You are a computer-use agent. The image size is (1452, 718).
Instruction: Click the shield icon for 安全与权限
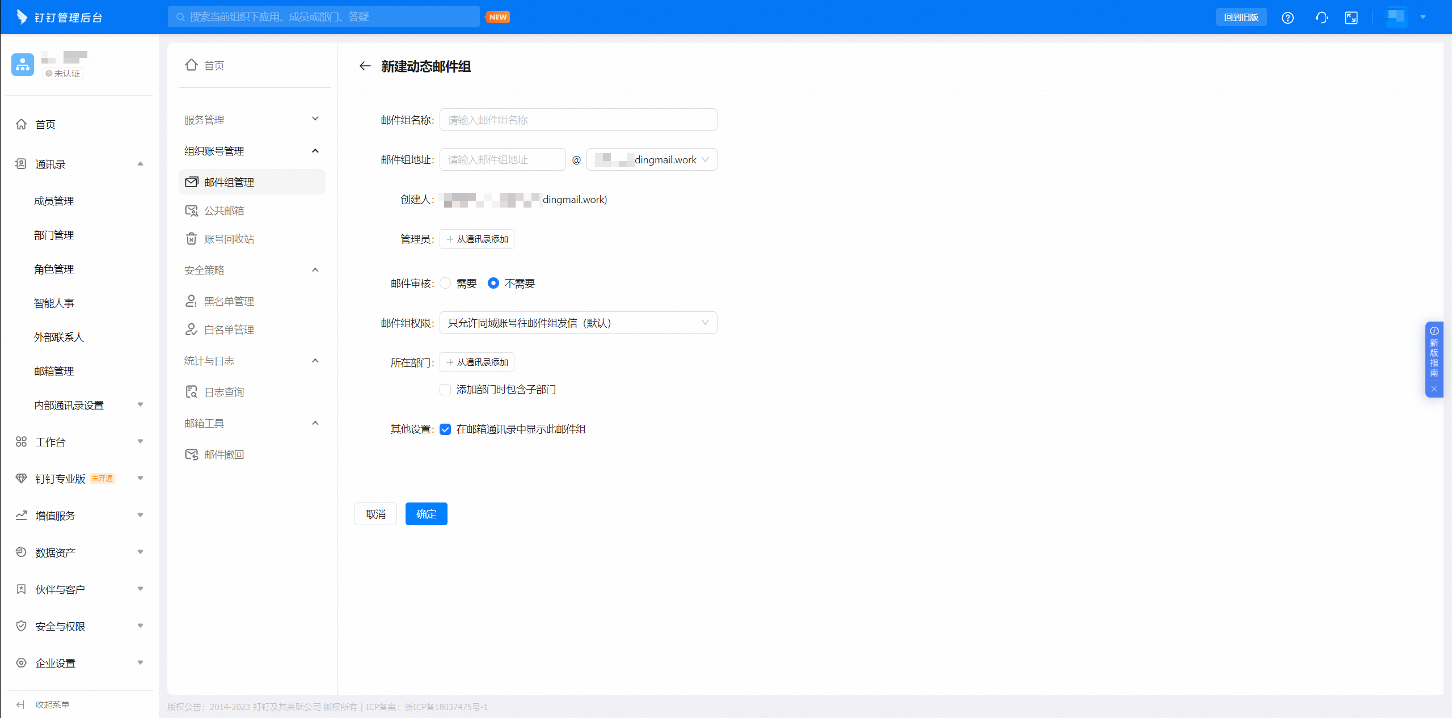point(21,626)
